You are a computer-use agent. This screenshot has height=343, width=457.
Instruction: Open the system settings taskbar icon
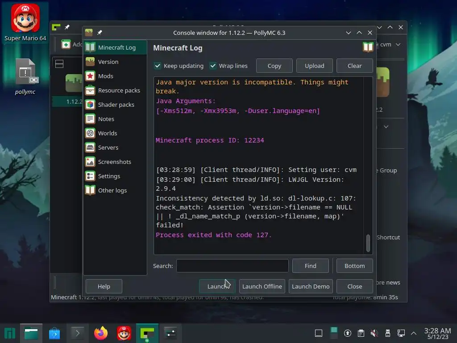170,333
